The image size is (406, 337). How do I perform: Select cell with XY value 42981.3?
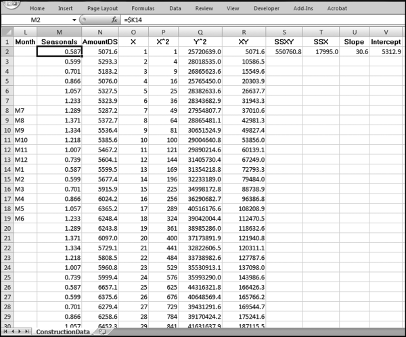pos(244,120)
